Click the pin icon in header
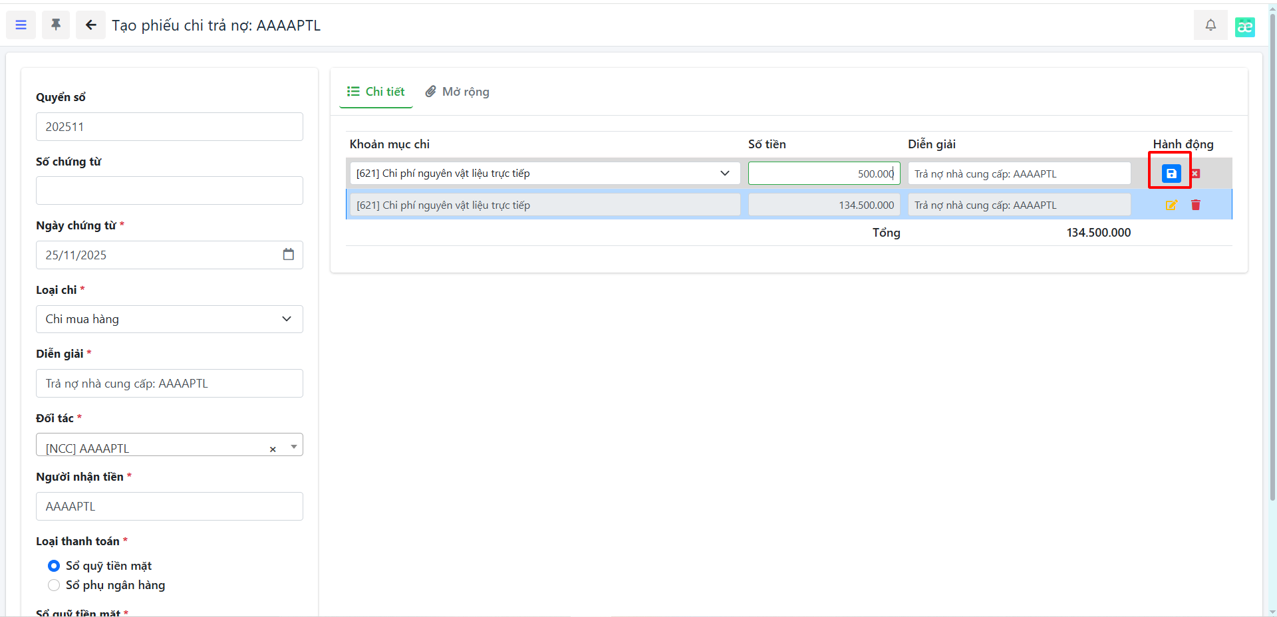The width and height of the screenshot is (1277, 617). pos(56,25)
